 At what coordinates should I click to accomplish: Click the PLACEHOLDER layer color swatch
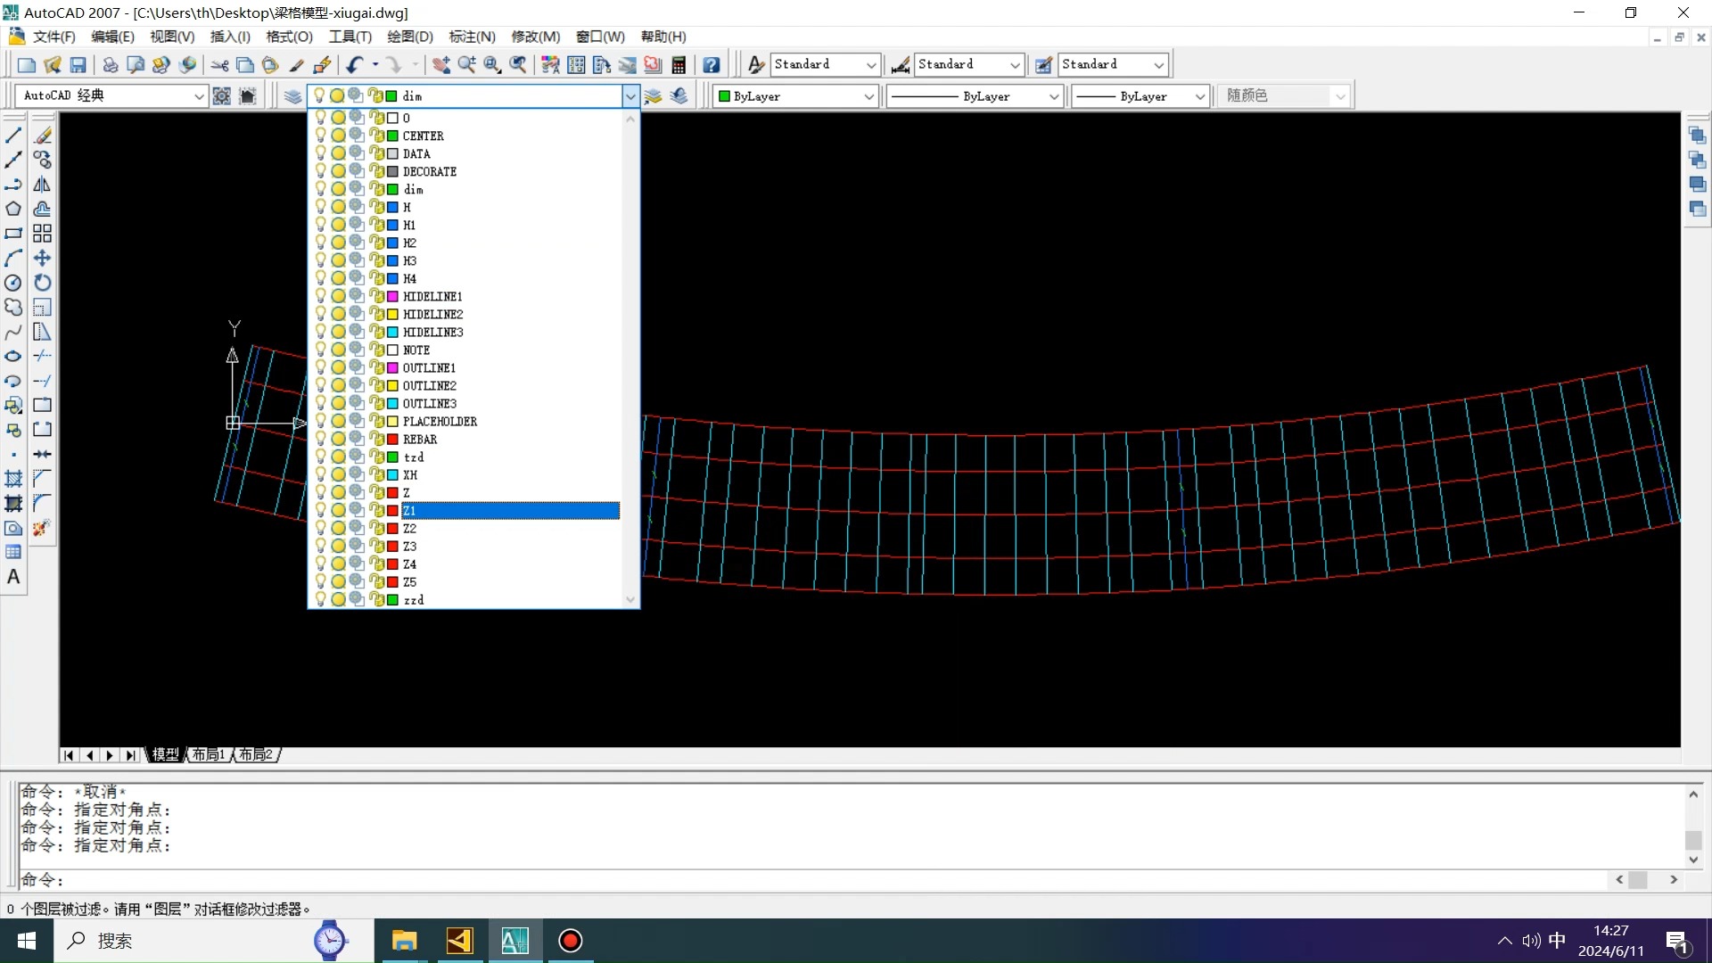392,421
